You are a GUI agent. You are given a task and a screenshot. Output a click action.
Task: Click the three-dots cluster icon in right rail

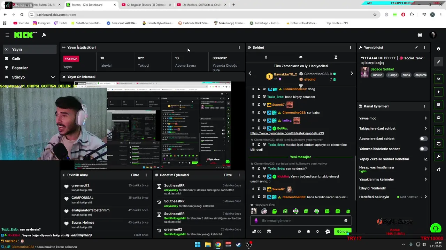coord(438,169)
